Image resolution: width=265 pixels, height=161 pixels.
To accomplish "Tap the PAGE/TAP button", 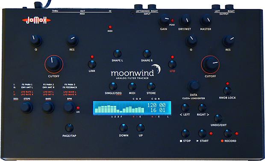I will tap(69, 128).
